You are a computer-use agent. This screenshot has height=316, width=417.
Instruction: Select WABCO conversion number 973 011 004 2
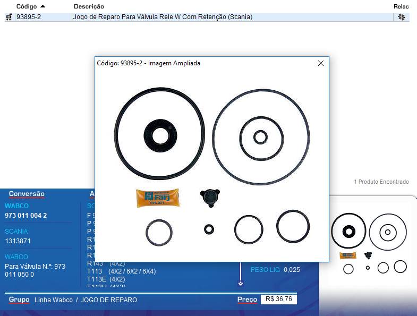point(26,215)
